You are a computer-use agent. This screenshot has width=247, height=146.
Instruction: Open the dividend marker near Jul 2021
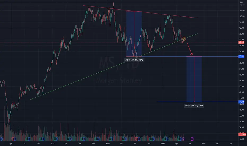pos(84,139)
